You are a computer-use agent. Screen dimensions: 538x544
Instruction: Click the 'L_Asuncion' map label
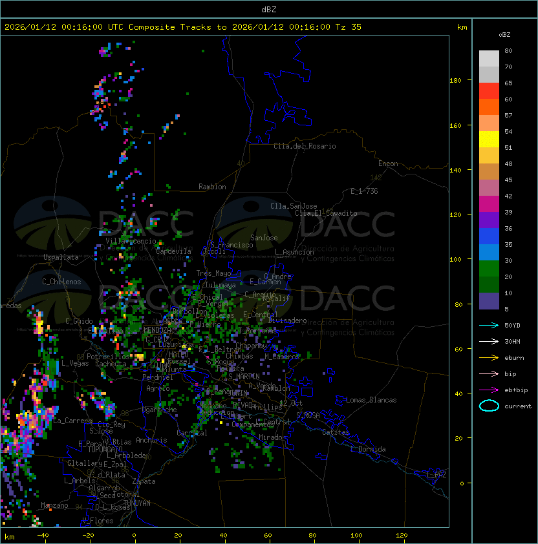[294, 252]
